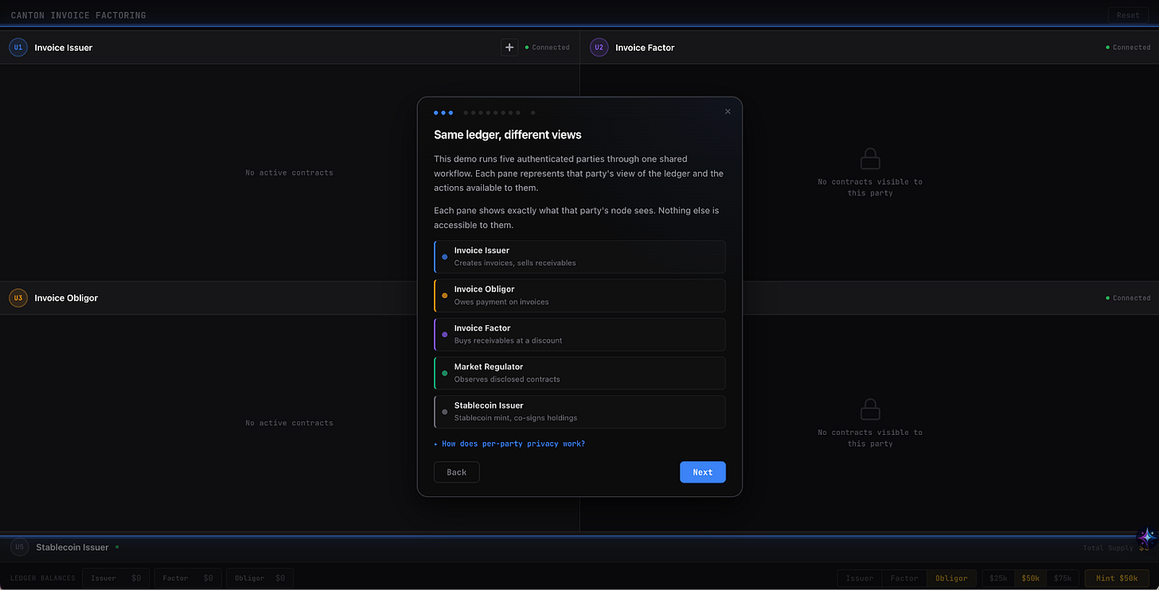Select the $75k mint amount
The image size is (1159, 590).
[x=1063, y=578]
